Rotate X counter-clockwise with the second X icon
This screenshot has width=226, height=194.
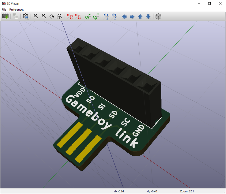(78, 16)
